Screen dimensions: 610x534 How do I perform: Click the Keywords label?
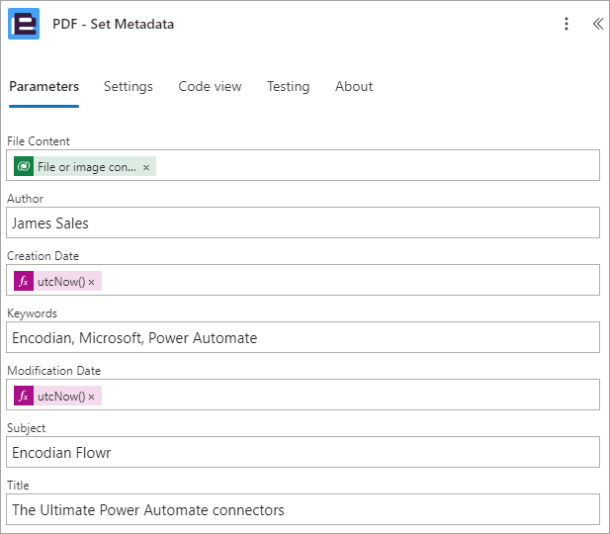click(33, 313)
